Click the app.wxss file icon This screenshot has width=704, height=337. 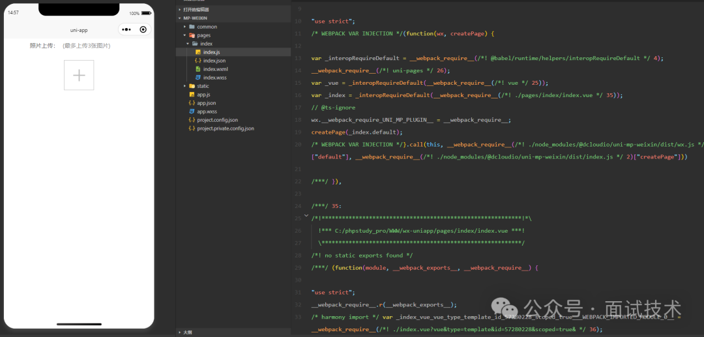(x=192, y=111)
